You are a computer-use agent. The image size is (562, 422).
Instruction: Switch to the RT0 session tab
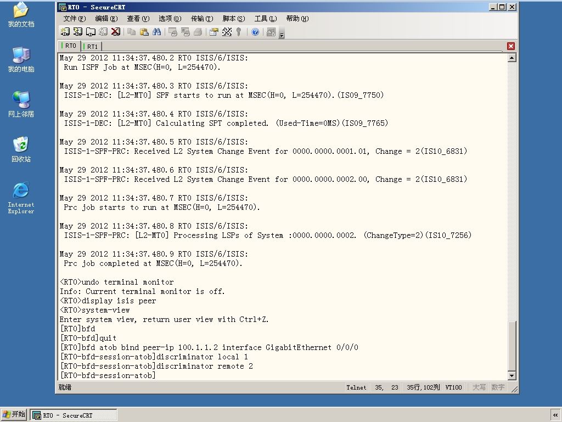[x=69, y=46]
